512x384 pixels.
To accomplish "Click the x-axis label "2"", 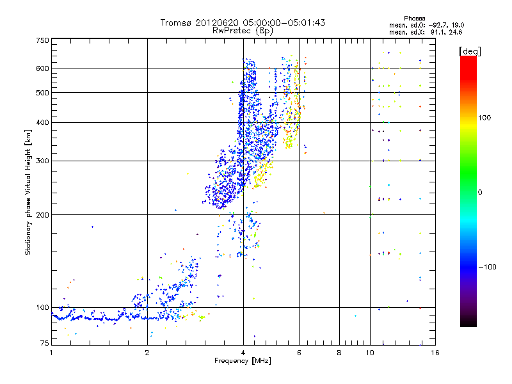I will coord(147,353).
